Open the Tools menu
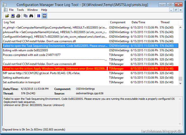This screenshot has height=135, width=186. [x=20, y=10]
